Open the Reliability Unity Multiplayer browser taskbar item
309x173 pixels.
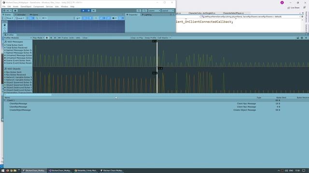(86, 171)
